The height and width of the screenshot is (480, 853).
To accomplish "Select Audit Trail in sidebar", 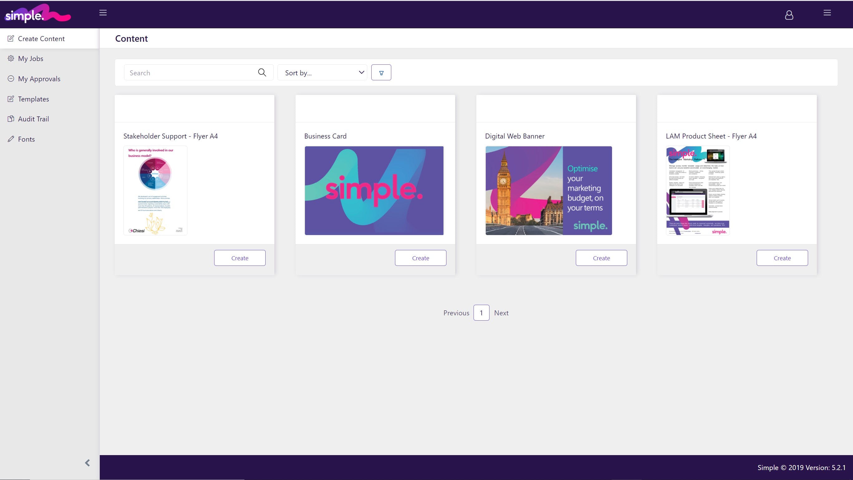I will tap(33, 119).
